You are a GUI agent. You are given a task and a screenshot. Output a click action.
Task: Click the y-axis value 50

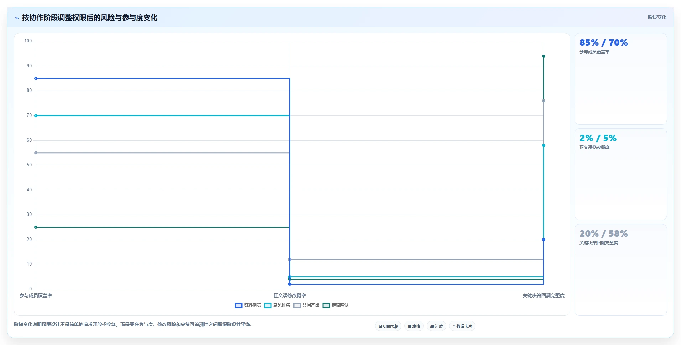(29, 165)
